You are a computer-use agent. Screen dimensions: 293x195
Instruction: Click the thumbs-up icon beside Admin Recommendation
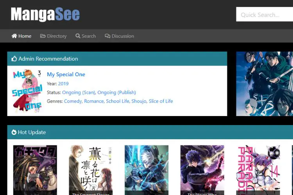(x=14, y=59)
